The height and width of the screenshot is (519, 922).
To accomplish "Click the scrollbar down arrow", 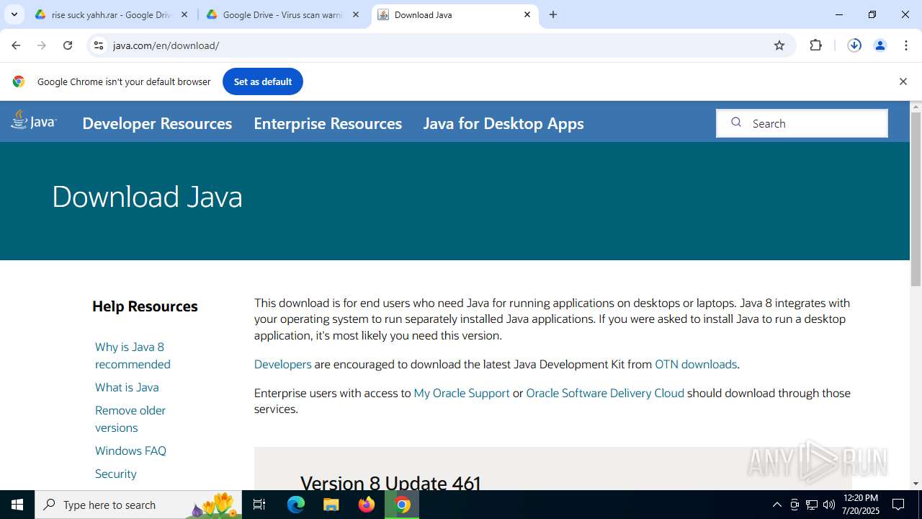I will [916, 484].
